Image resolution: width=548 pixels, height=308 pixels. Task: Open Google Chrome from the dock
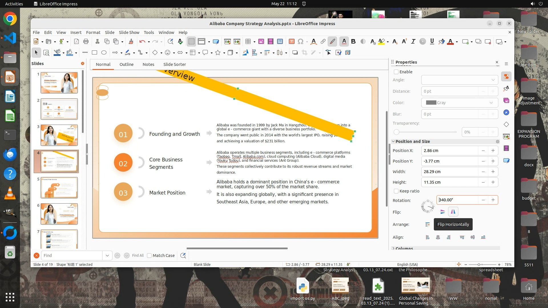[x=10, y=19]
